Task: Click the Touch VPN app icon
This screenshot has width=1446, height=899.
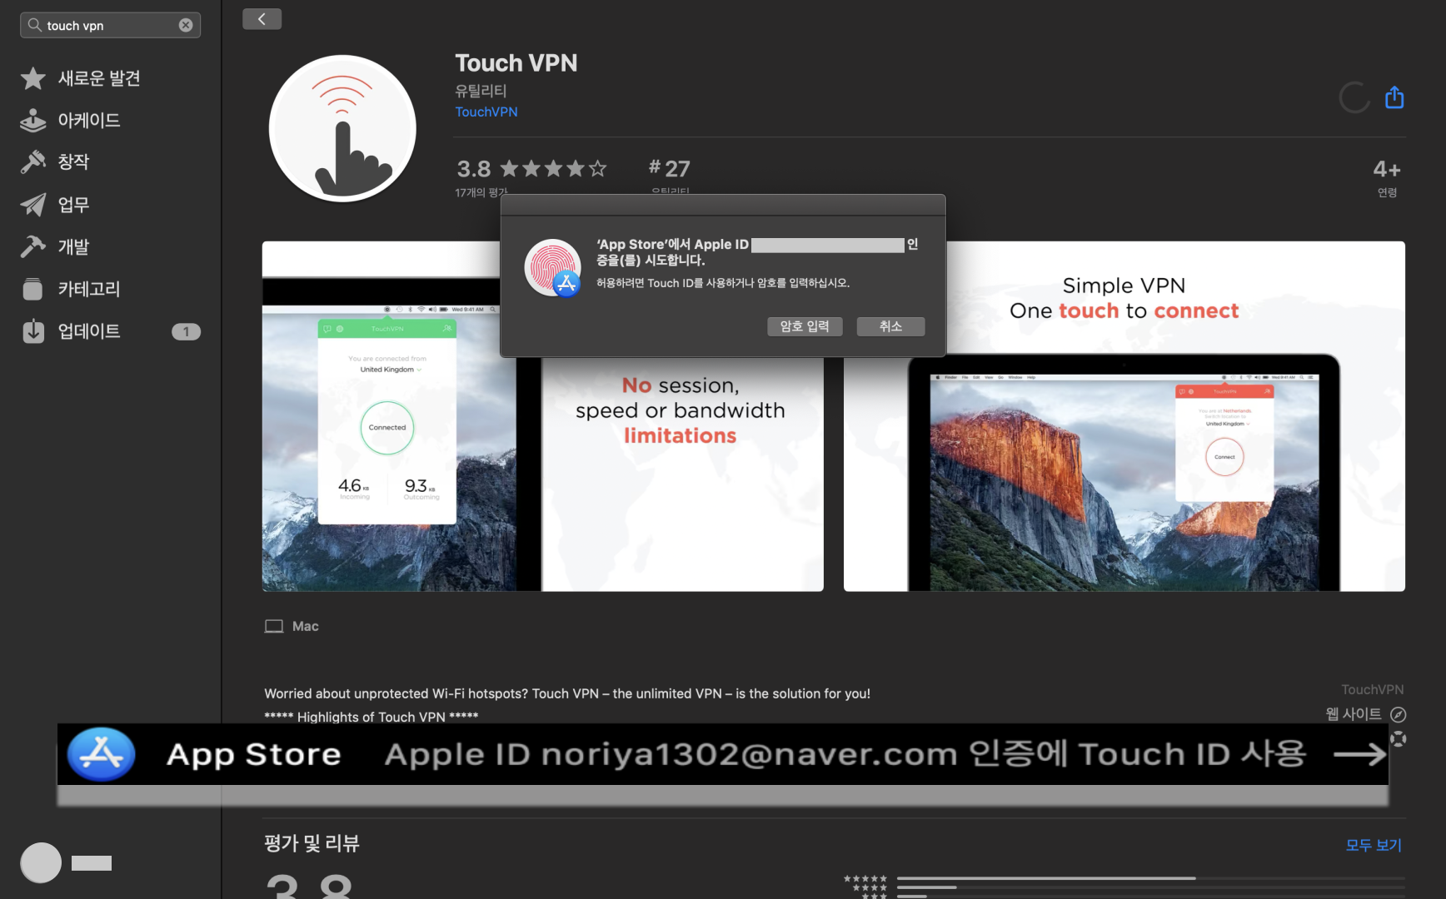Action: coord(342,128)
